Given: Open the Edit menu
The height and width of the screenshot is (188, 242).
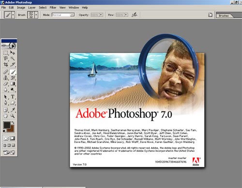Looking at the screenshot, I should point(11,8).
